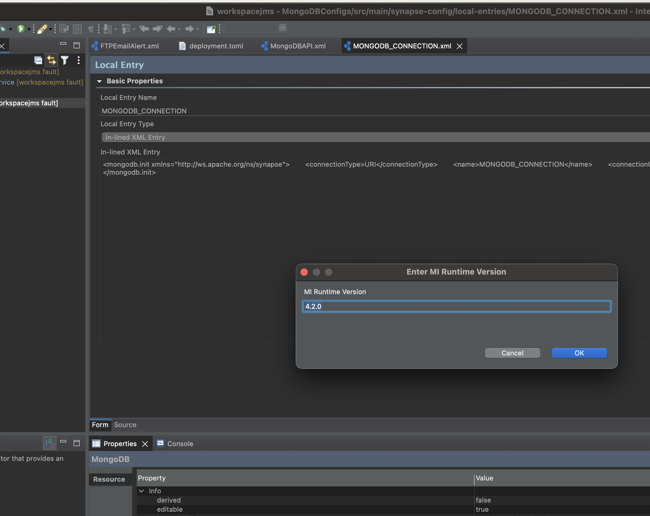Open the pen tool's dropdown arrow
This screenshot has height=516, width=650.
[51, 29]
